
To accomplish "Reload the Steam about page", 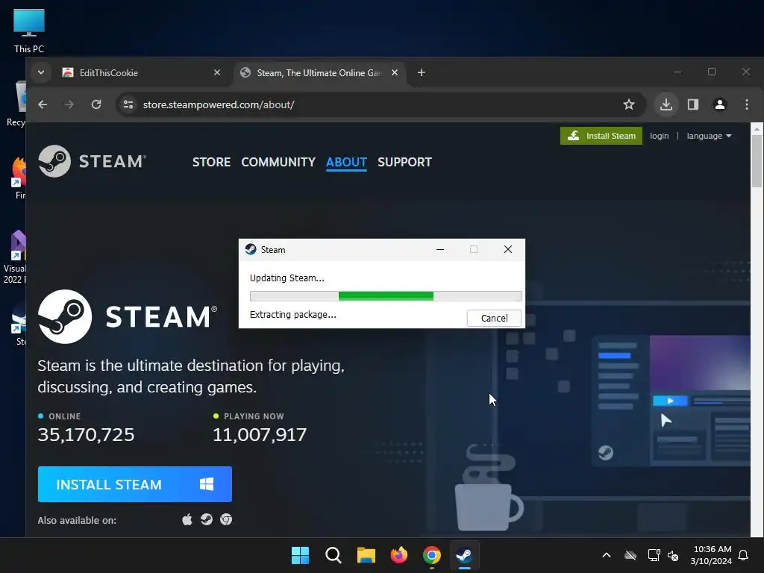I will [x=96, y=104].
